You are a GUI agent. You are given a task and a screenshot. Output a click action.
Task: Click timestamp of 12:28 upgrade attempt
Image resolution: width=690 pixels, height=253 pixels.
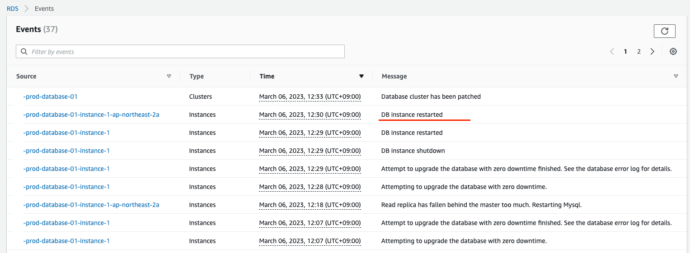coord(310,187)
